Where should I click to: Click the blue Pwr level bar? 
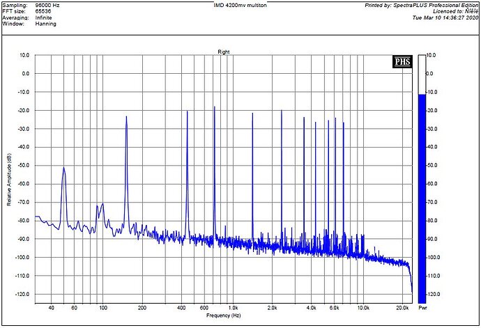(422, 198)
